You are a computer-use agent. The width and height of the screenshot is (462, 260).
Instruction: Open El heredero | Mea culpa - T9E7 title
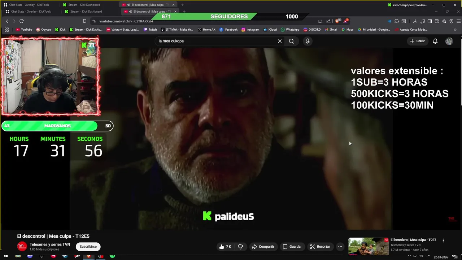tap(413, 240)
